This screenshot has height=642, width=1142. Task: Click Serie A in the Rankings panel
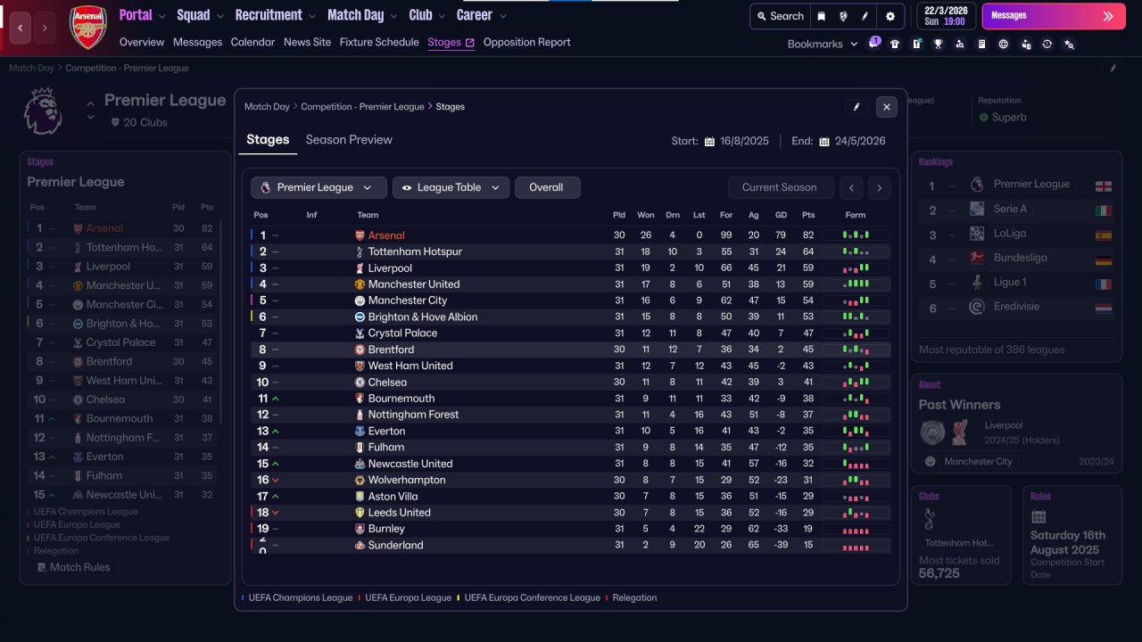pos(1010,209)
